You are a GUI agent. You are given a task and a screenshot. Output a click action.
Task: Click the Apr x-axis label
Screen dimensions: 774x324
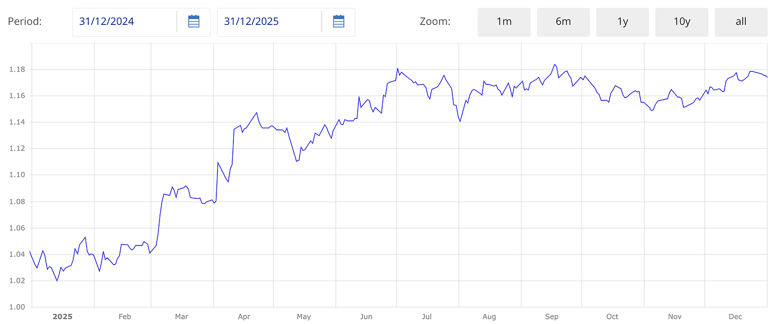point(244,317)
